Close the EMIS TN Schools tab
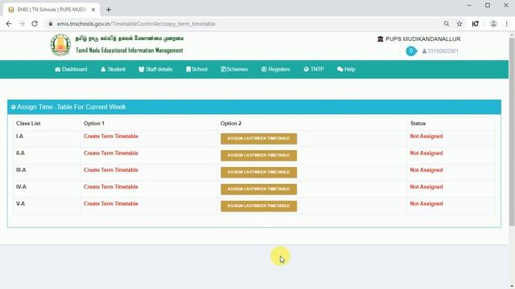Viewport: 515px width, 289px height. tap(93, 10)
